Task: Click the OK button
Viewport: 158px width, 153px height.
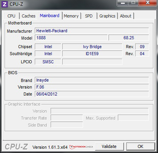Action: 141,146
